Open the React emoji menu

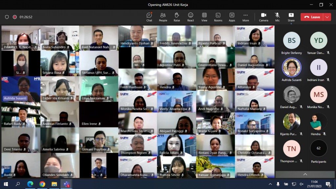click(x=191, y=17)
